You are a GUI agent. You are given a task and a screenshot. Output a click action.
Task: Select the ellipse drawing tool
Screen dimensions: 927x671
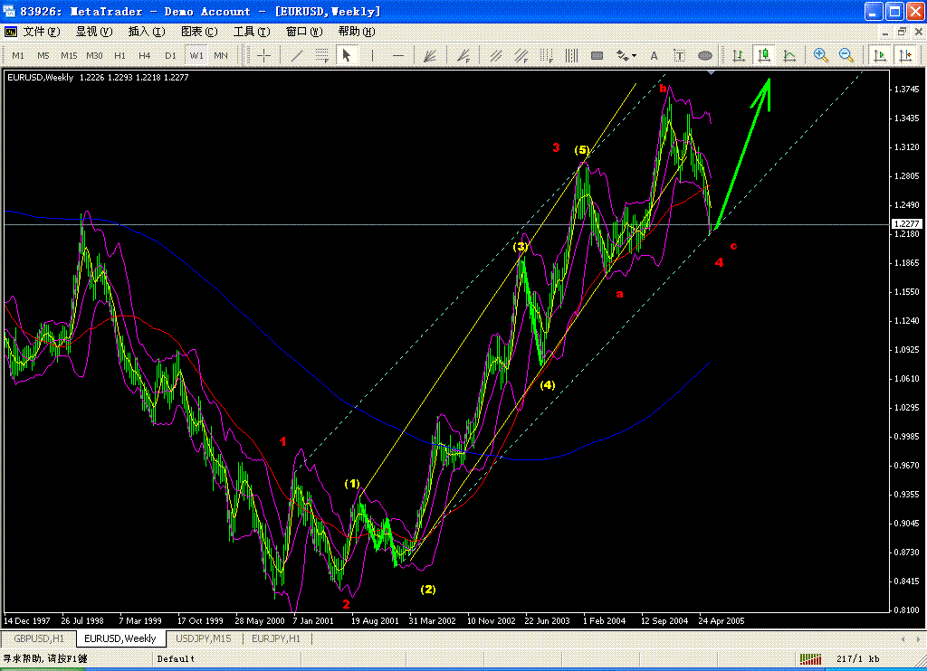(704, 55)
